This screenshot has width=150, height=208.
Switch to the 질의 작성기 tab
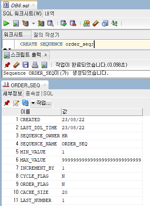(x=46, y=35)
